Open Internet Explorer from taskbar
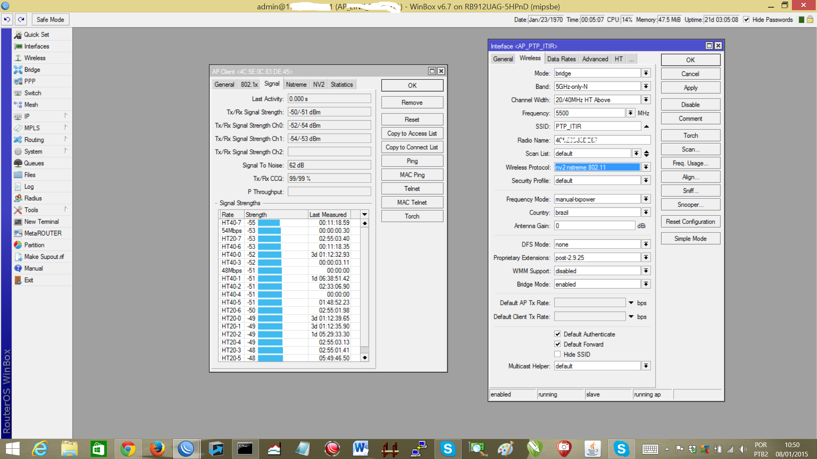This screenshot has width=817, height=459. tap(40, 449)
